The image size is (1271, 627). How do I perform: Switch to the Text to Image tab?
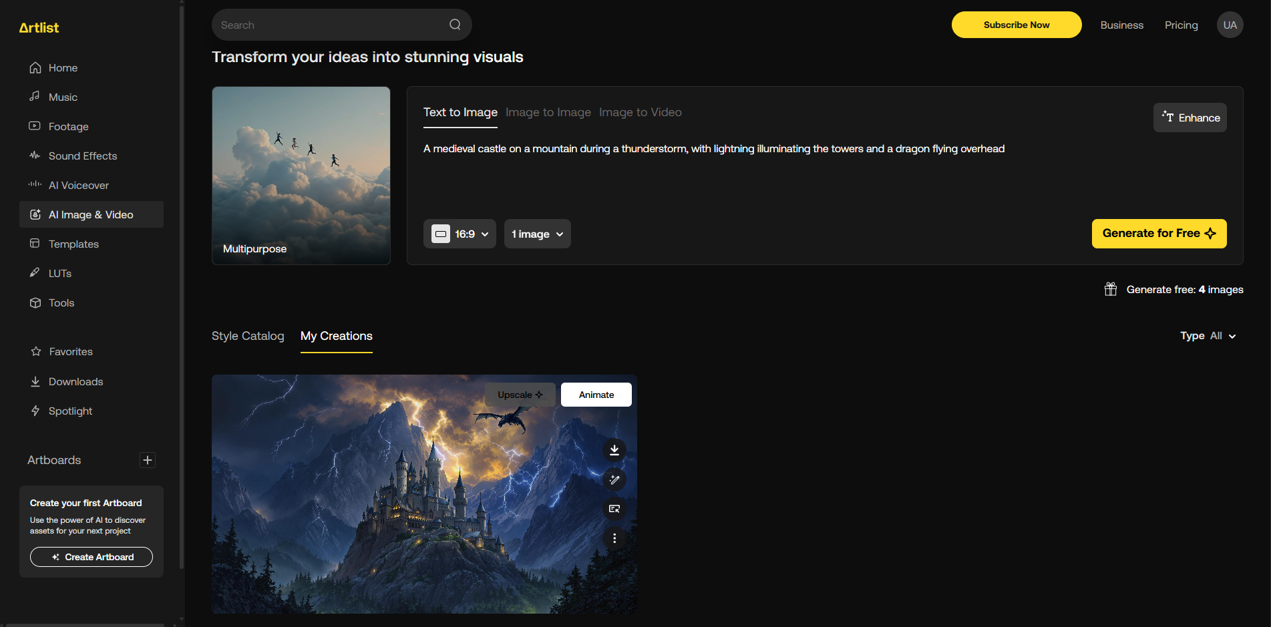[x=460, y=112]
